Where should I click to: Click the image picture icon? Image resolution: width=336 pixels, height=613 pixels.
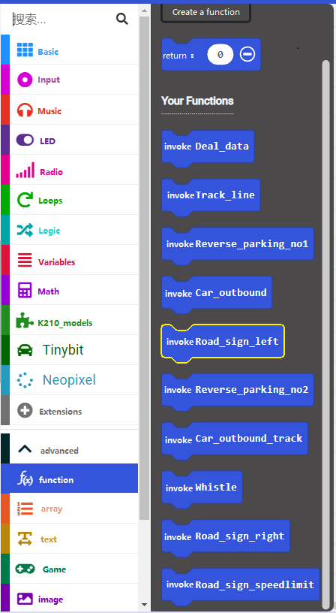(x=25, y=599)
